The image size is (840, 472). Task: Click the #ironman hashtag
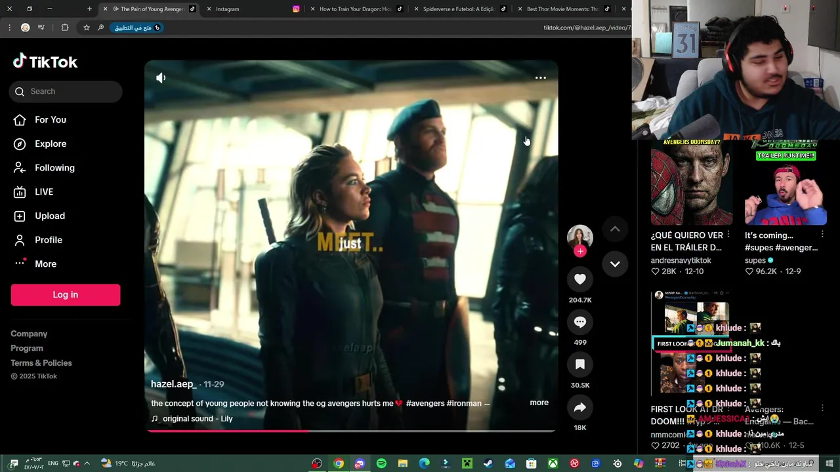coord(463,403)
